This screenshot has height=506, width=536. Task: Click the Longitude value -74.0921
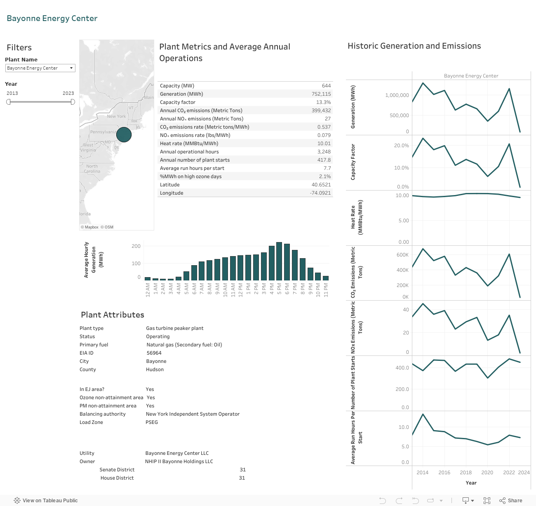click(320, 193)
